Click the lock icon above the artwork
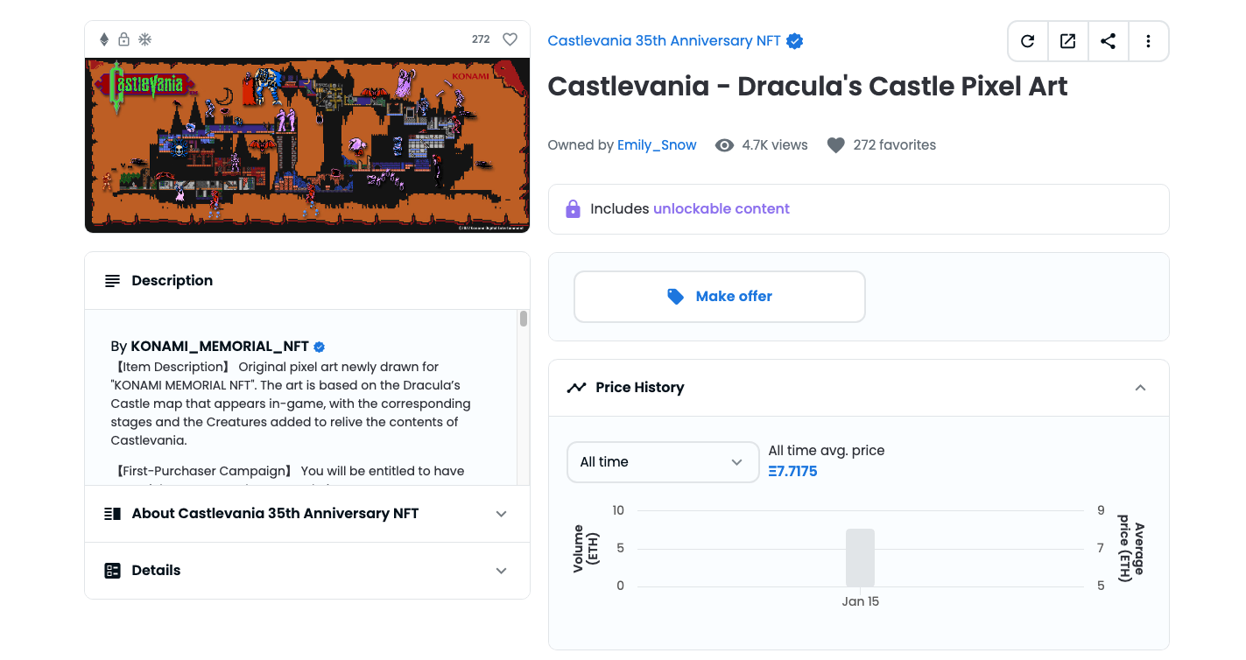Image resolution: width=1246 pixels, height=660 pixels. [x=124, y=39]
